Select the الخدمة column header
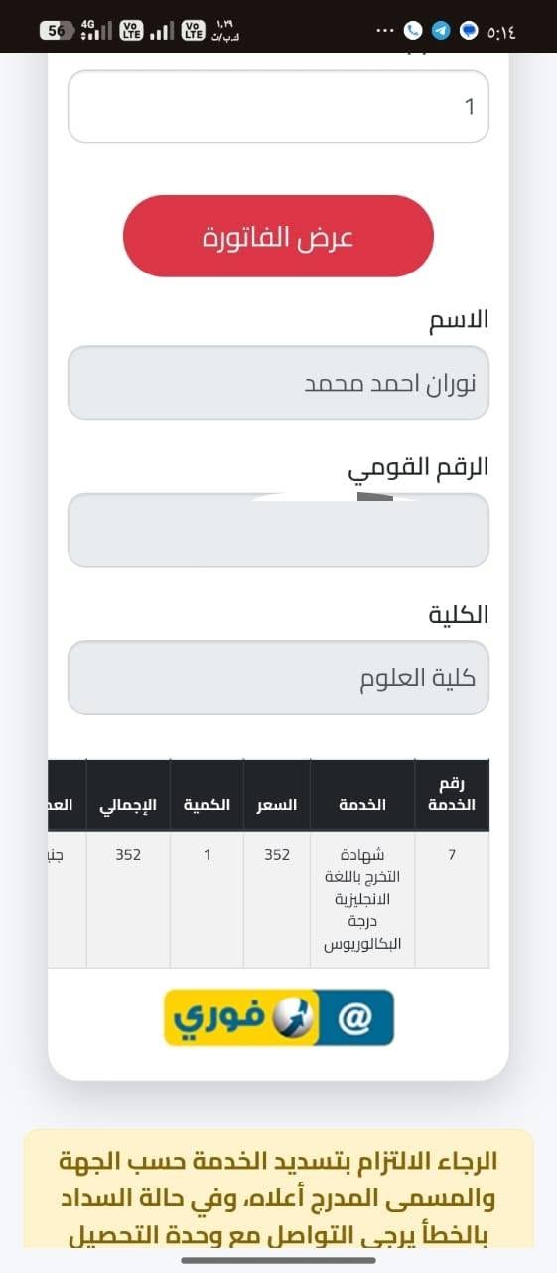The width and height of the screenshot is (557, 1273). (x=362, y=804)
